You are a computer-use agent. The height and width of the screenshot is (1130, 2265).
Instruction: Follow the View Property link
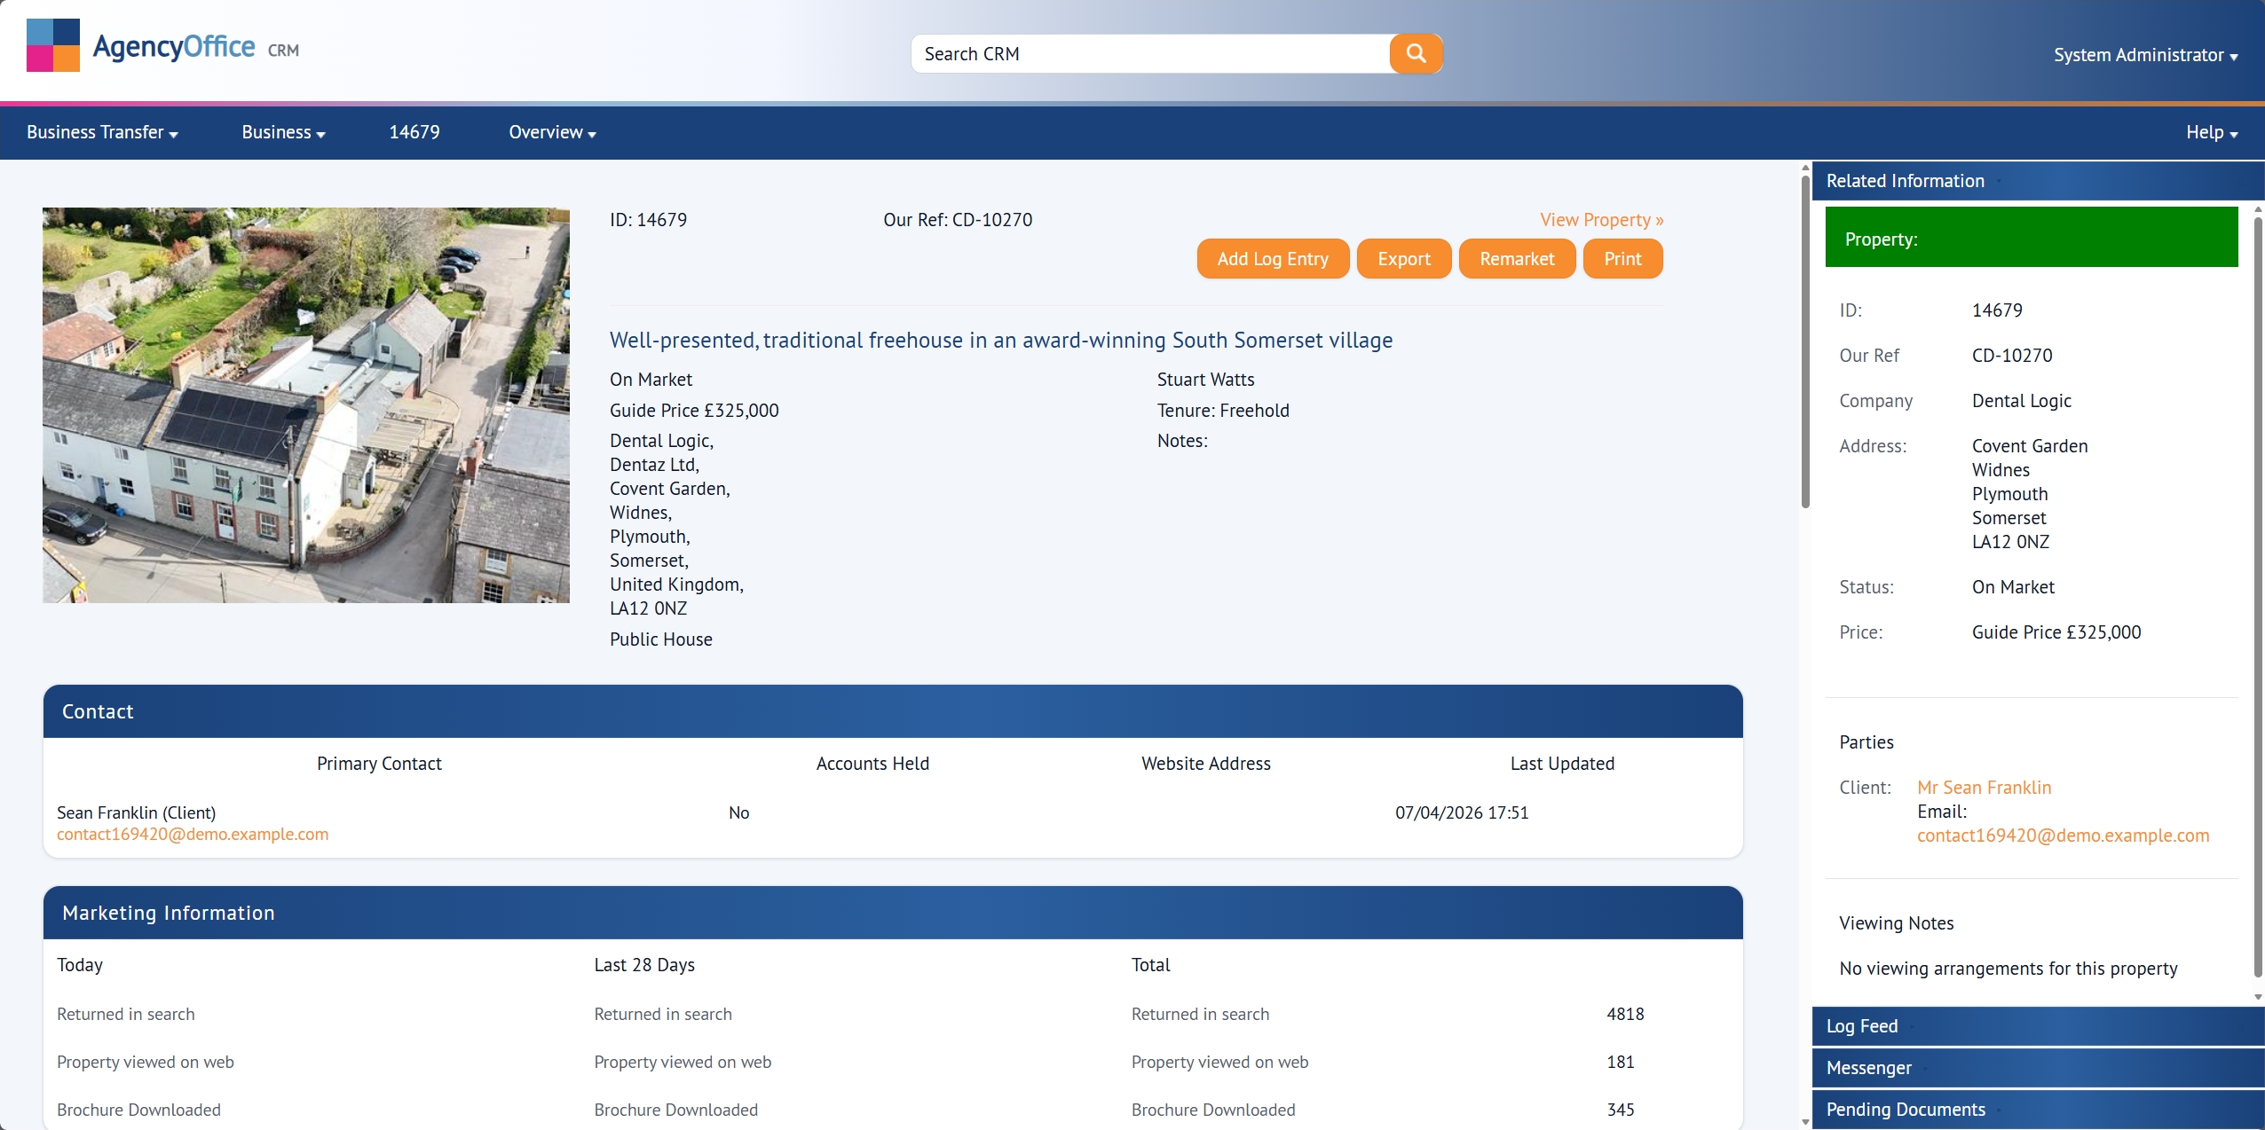[x=1601, y=220]
